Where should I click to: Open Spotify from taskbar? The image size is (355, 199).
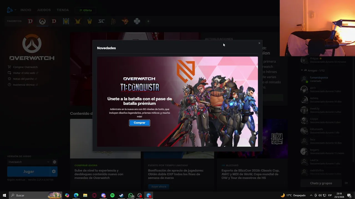pyautogui.click(x=112, y=195)
